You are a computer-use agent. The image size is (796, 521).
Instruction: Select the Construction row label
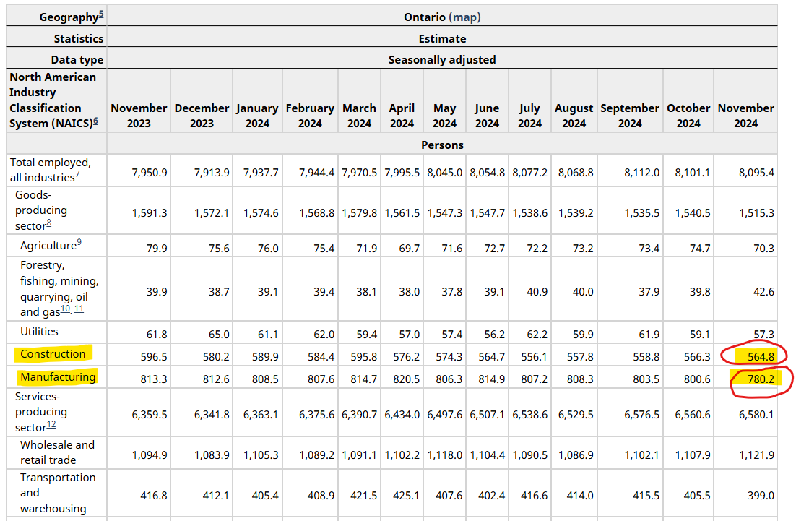tap(53, 354)
